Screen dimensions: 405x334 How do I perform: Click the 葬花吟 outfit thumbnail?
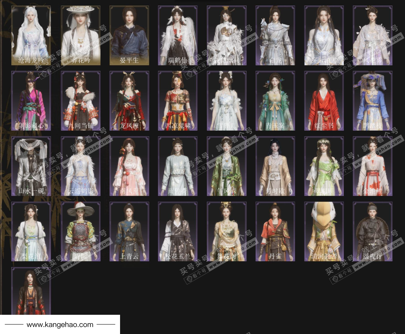tap(80, 35)
